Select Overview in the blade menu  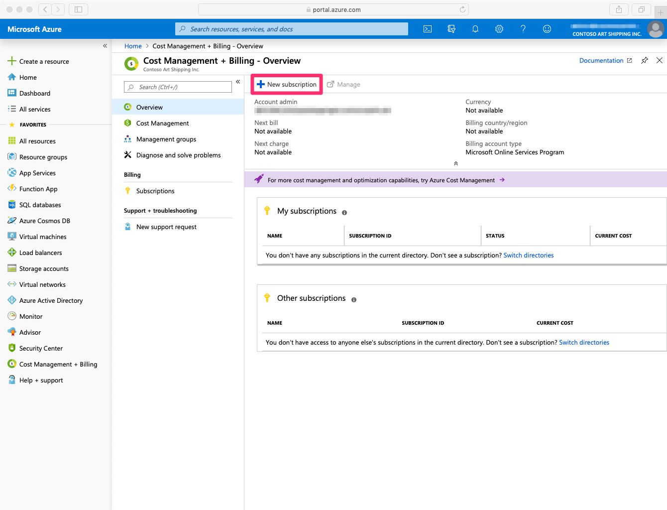click(178, 107)
